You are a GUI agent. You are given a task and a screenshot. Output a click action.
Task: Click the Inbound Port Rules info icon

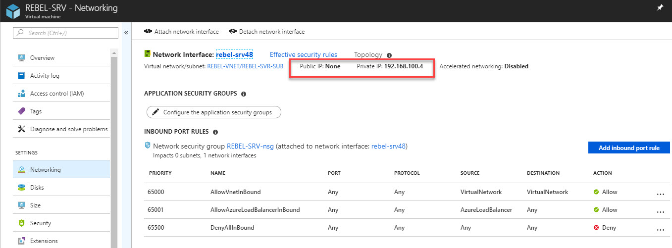pyautogui.click(x=215, y=132)
